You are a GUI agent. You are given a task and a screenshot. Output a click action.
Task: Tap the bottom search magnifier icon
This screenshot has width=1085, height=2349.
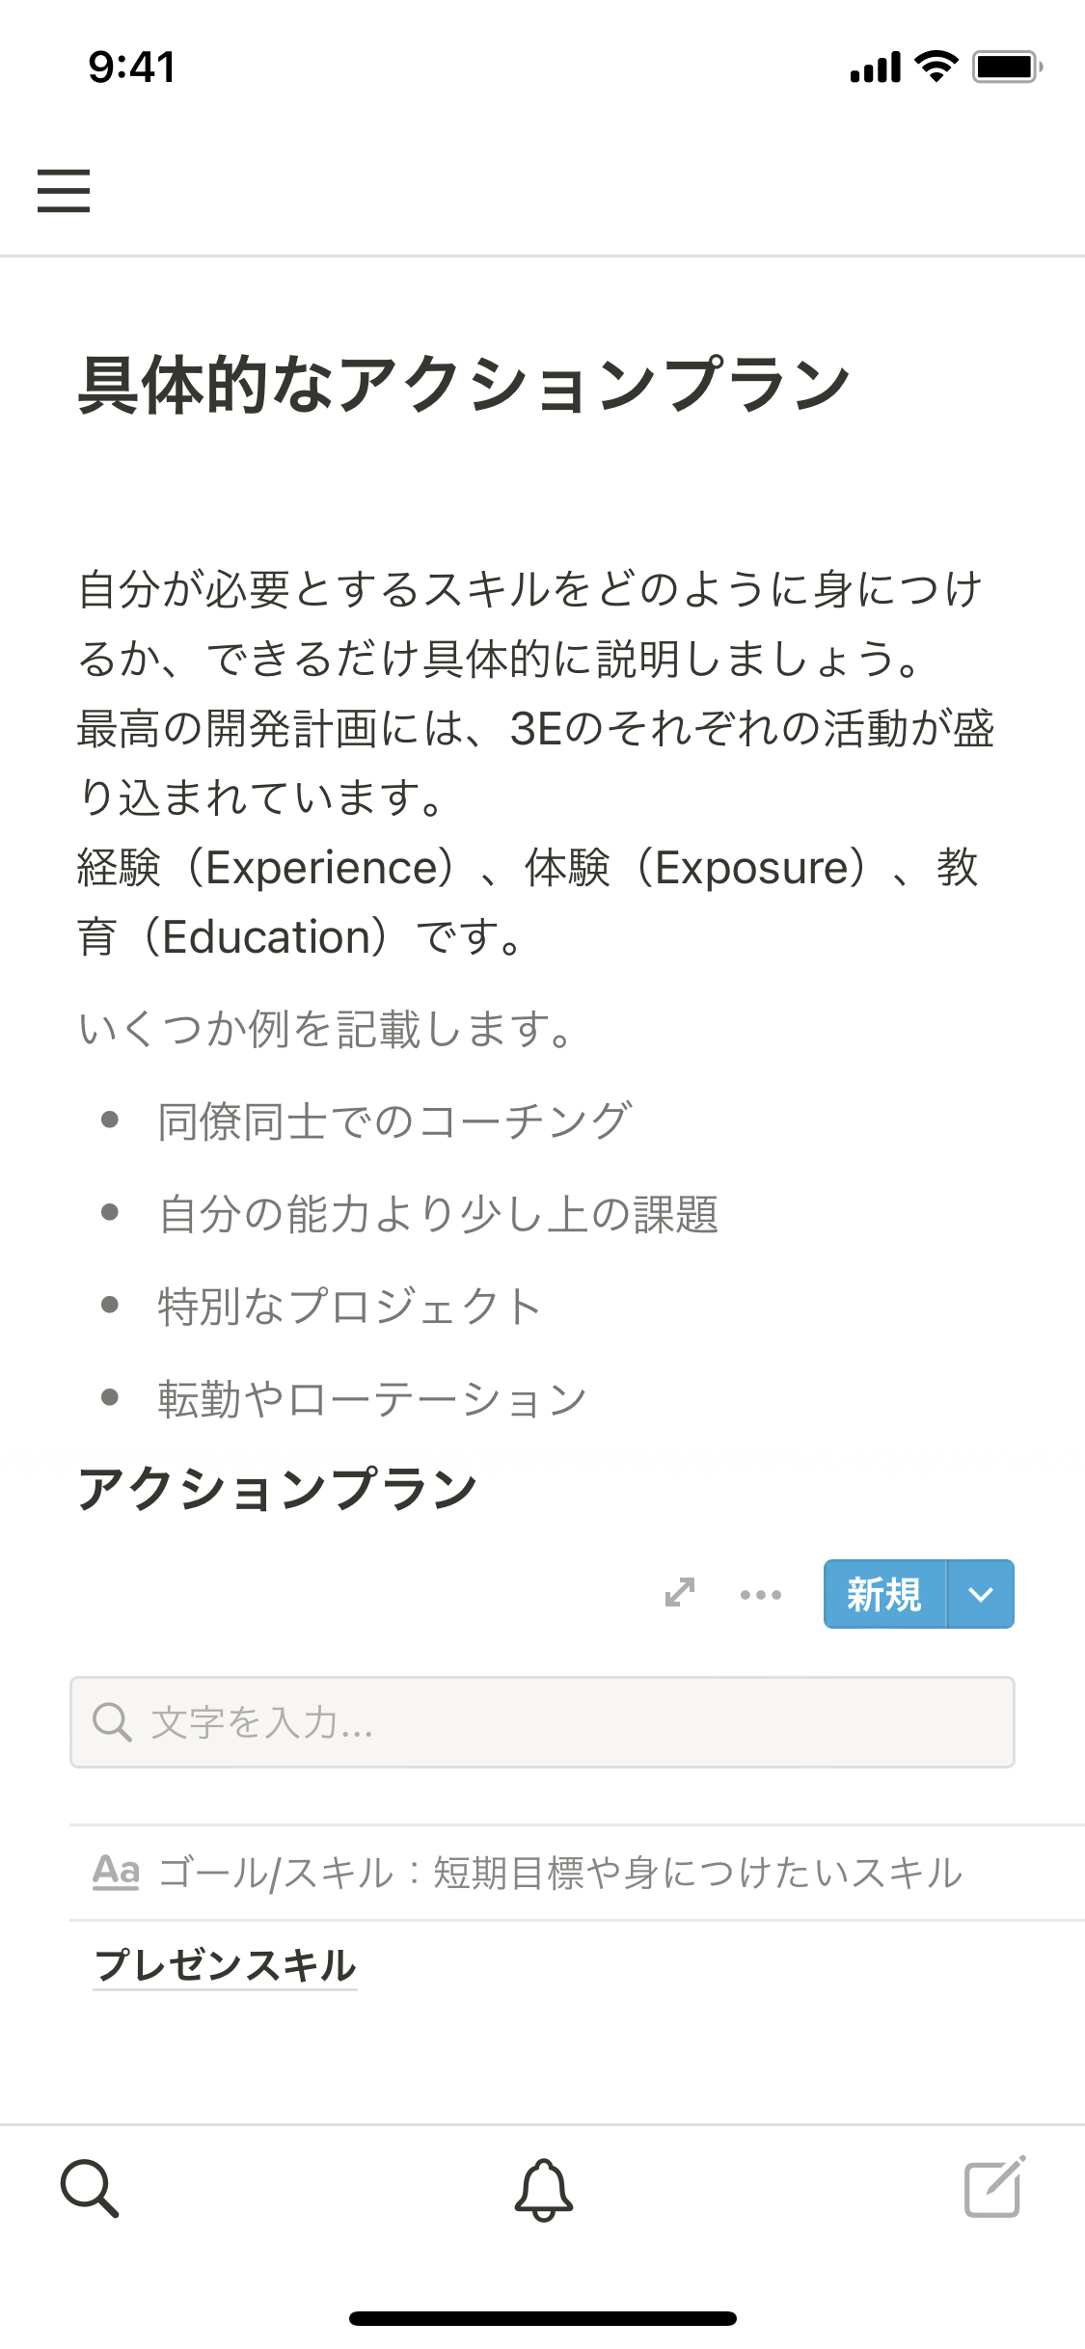tap(90, 2188)
